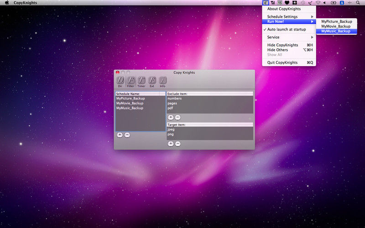This screenshot has width=365, height=228.
Task: Expand the Run Now! submenu
Action: coord(289,21)
